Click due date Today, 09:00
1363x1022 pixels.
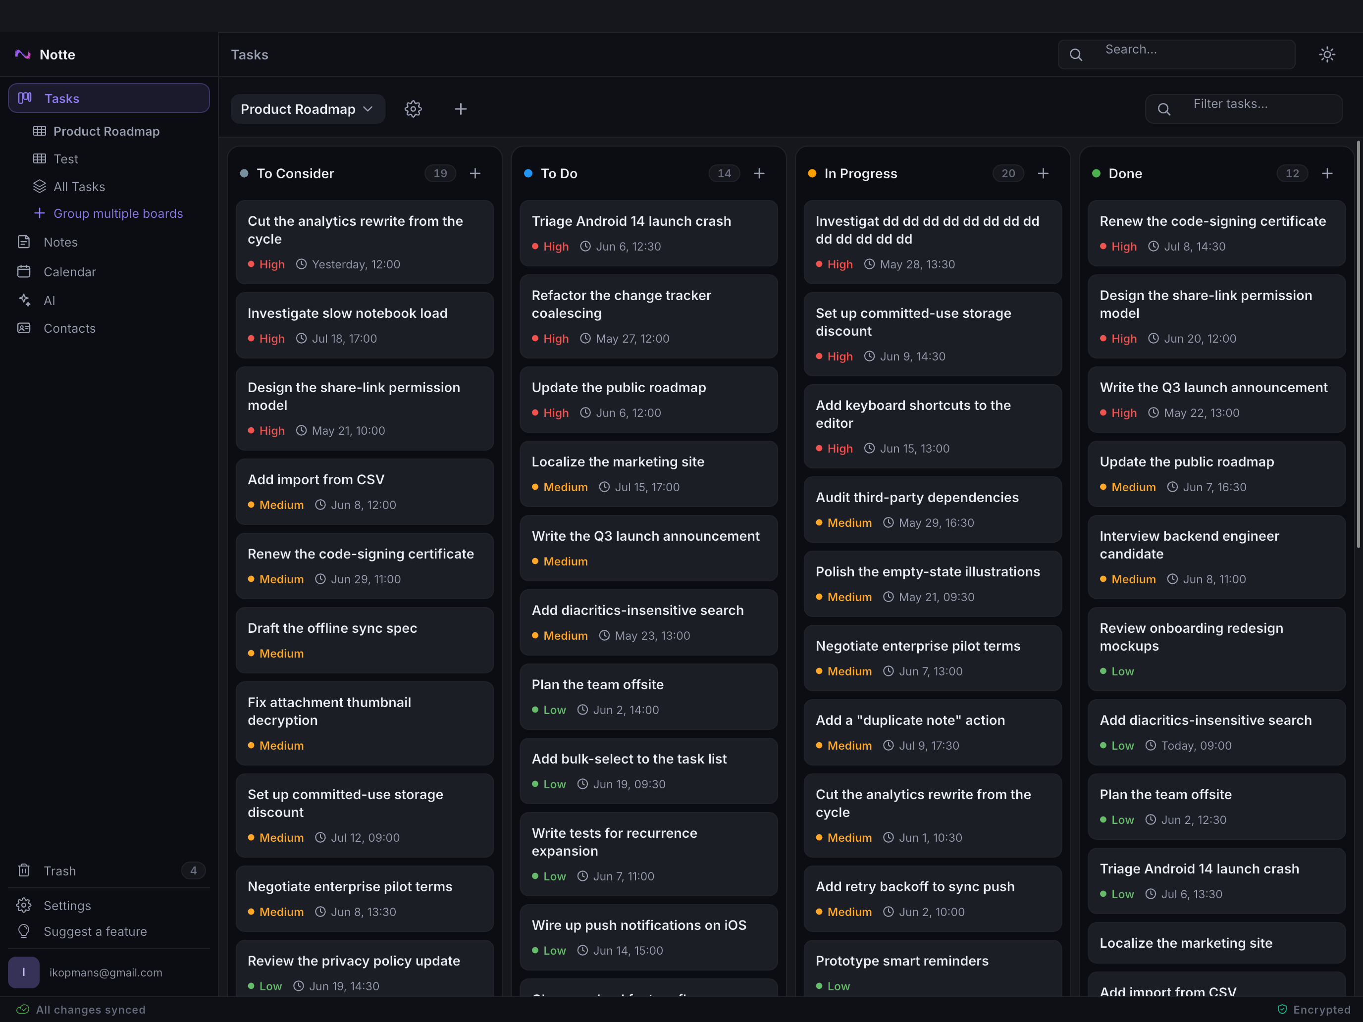tap(1189, 745)
